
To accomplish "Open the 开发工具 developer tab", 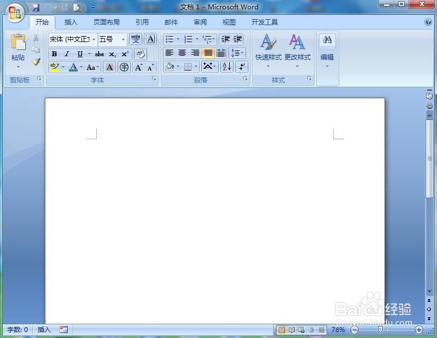I will [x=265, y=22].
